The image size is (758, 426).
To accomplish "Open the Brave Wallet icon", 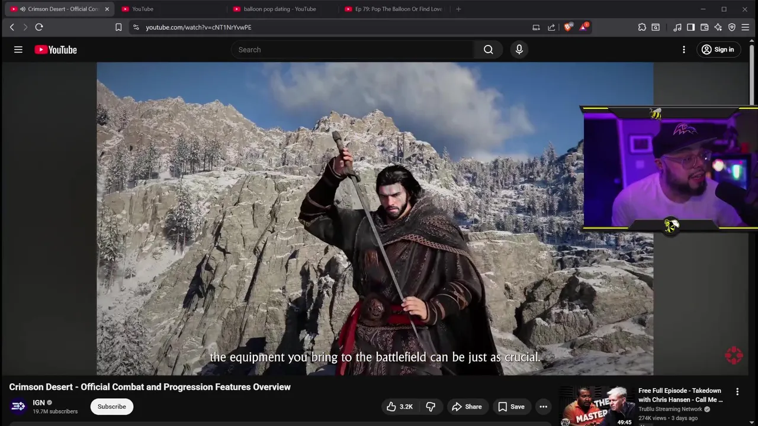I will pos(704,27).
